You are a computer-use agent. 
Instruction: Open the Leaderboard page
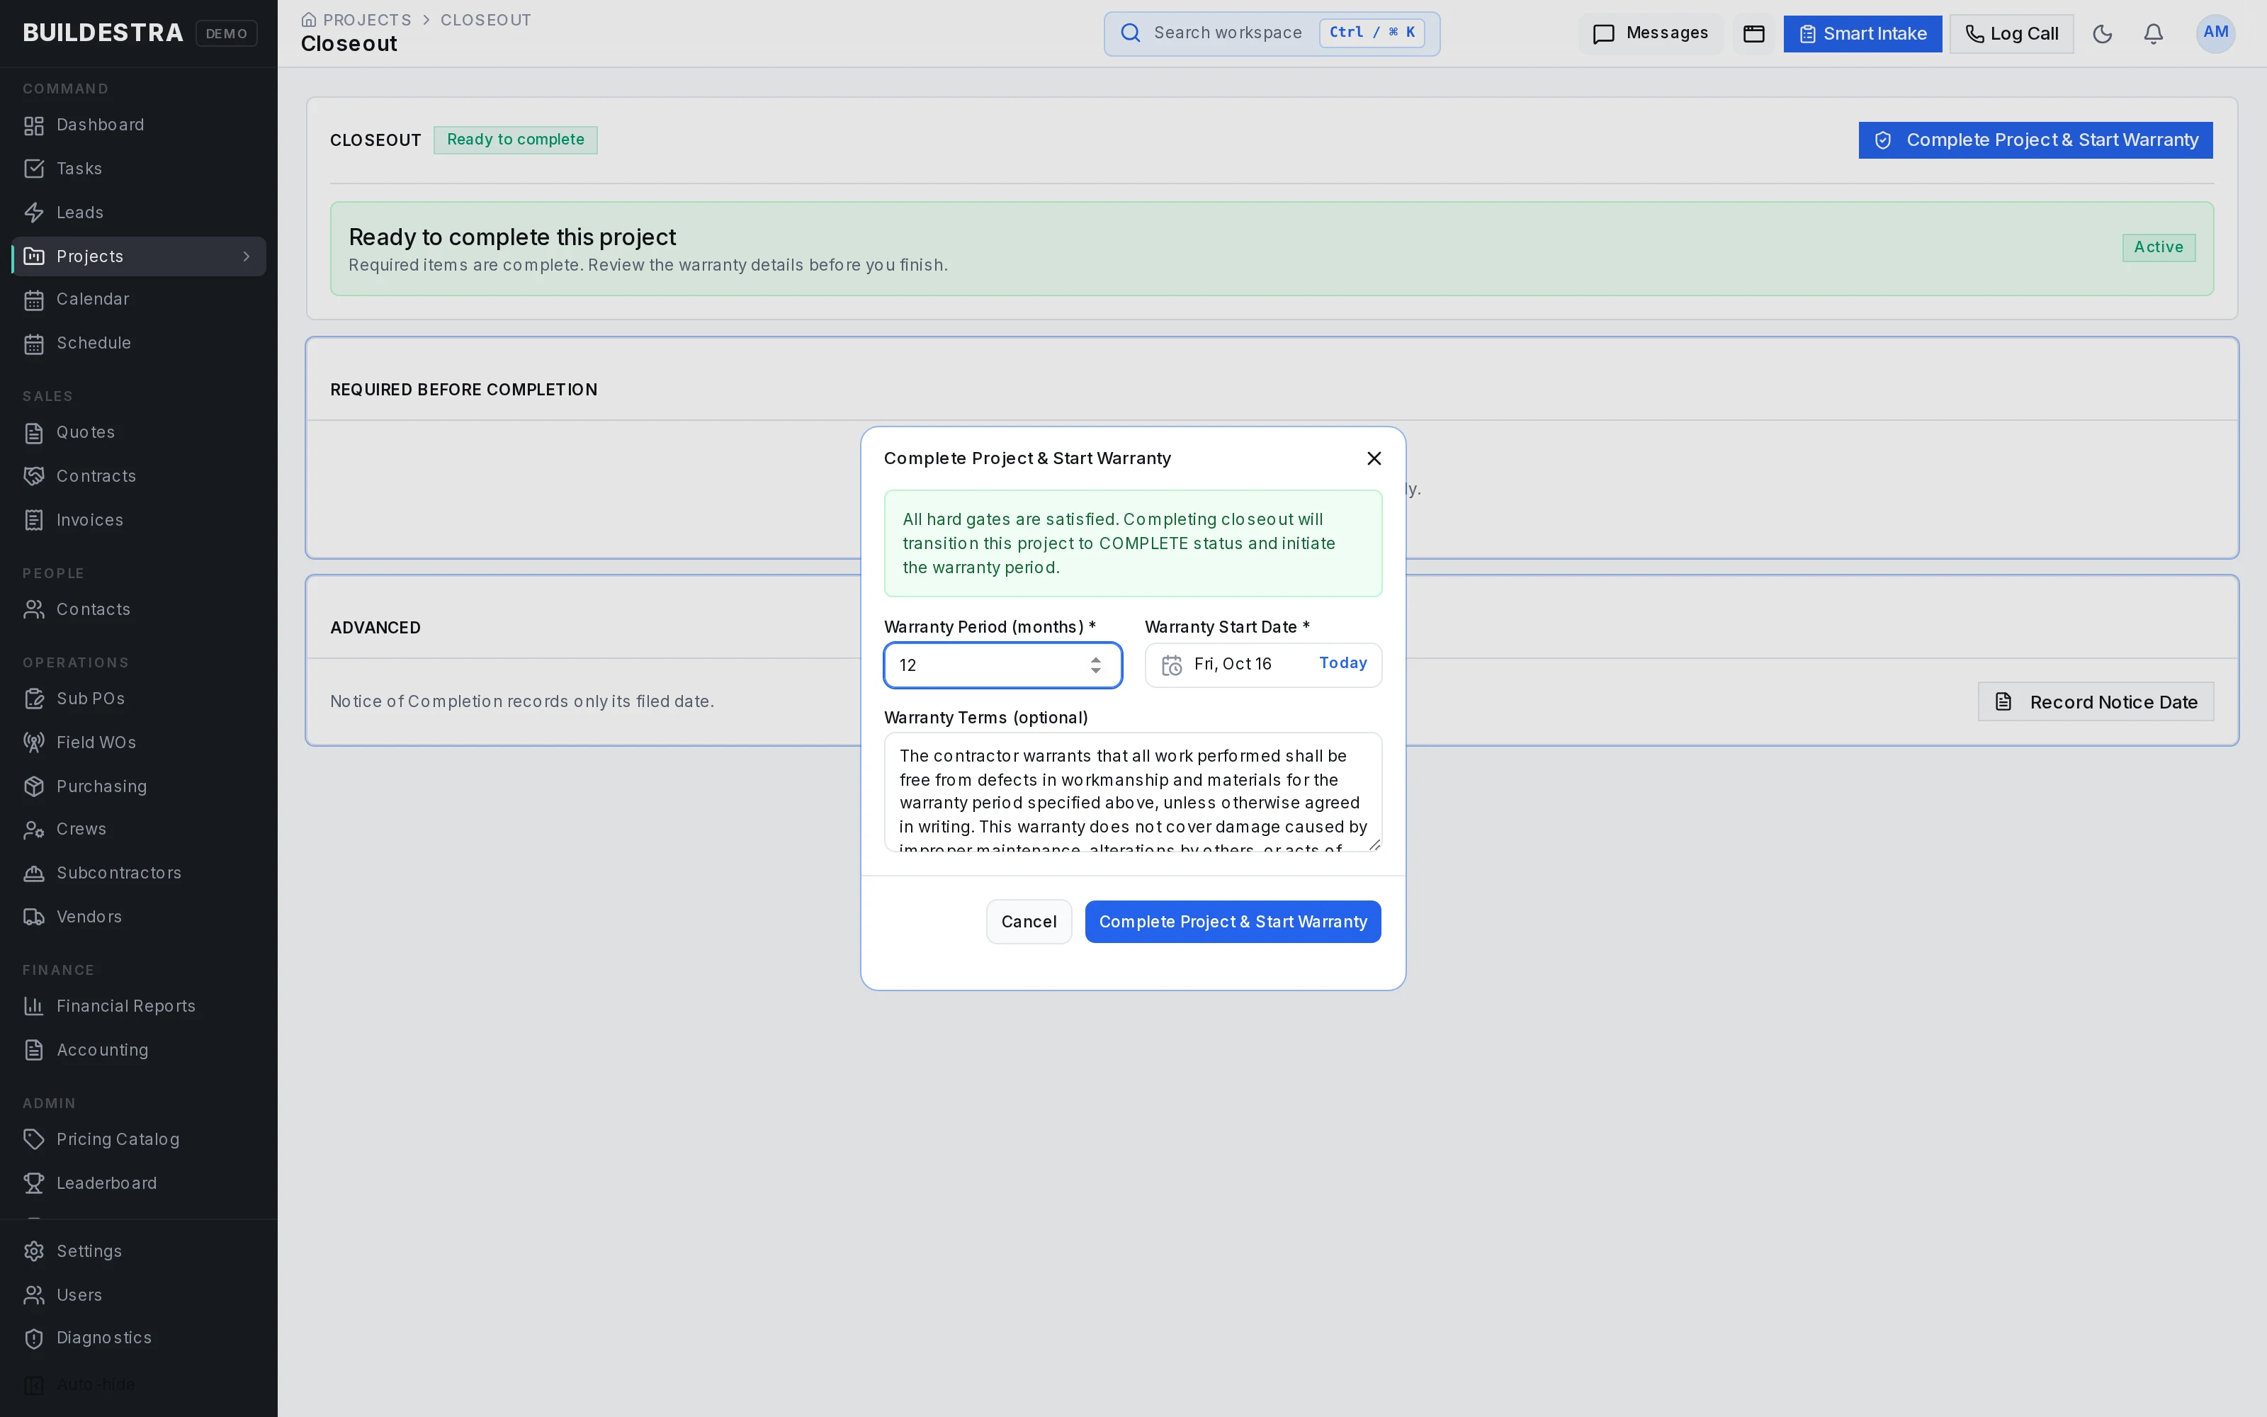pos(139,1184)
